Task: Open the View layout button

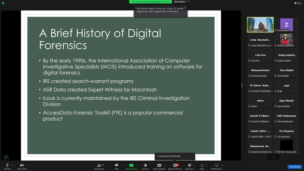Action: tap(298, 3)
